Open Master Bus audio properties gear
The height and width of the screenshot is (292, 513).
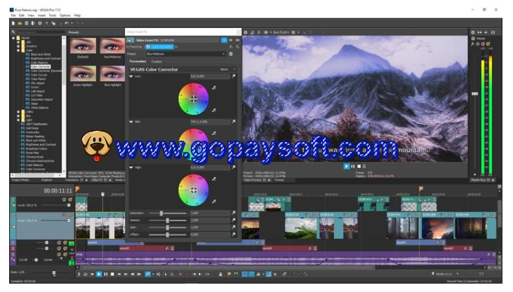tap(473, 32)
